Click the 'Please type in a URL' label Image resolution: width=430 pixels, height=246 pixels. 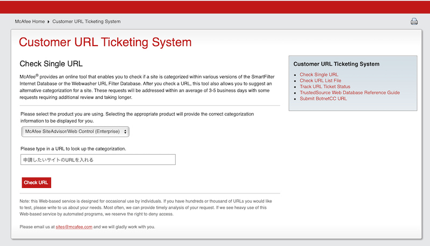pyautogui.click(x=73, y=149)
